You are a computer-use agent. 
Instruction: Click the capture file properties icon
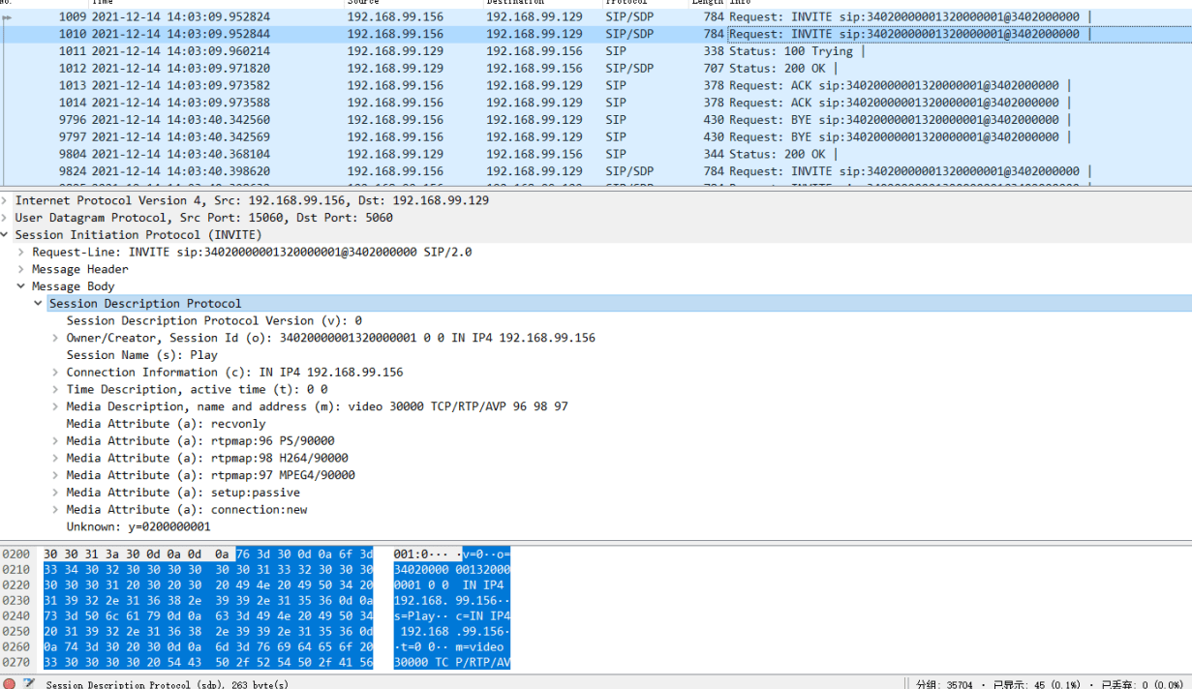(x=29, y=683)
